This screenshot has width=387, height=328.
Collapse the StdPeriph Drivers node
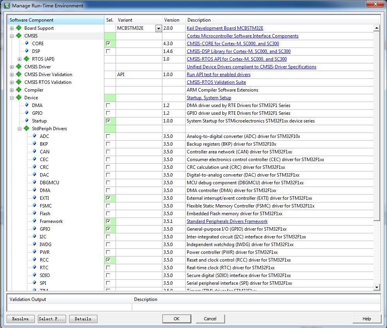[19, 129]
